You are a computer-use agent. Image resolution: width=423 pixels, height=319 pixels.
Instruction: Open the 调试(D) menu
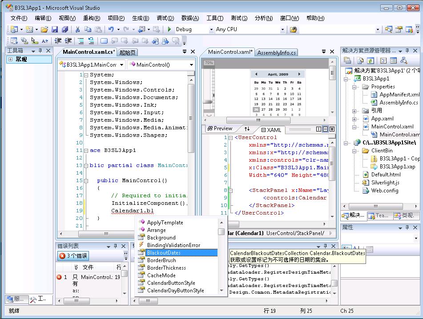(x=165, y=18)
